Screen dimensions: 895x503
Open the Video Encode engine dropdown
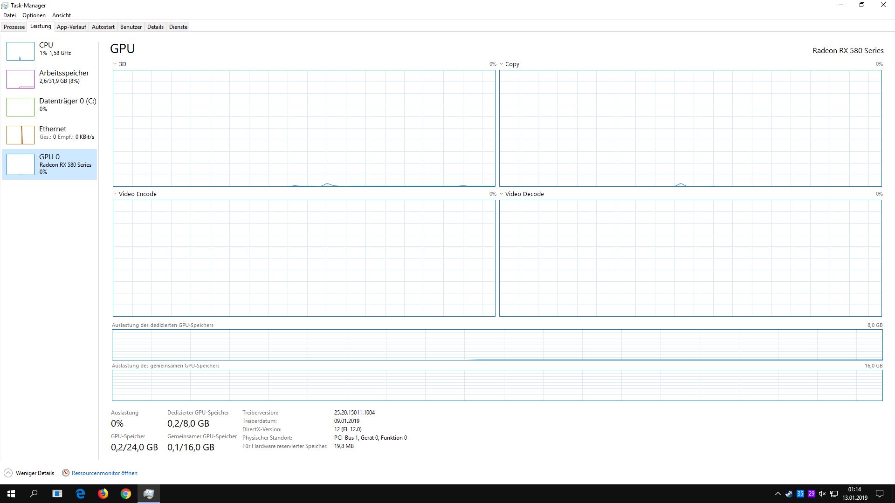(x=115, y=194)
